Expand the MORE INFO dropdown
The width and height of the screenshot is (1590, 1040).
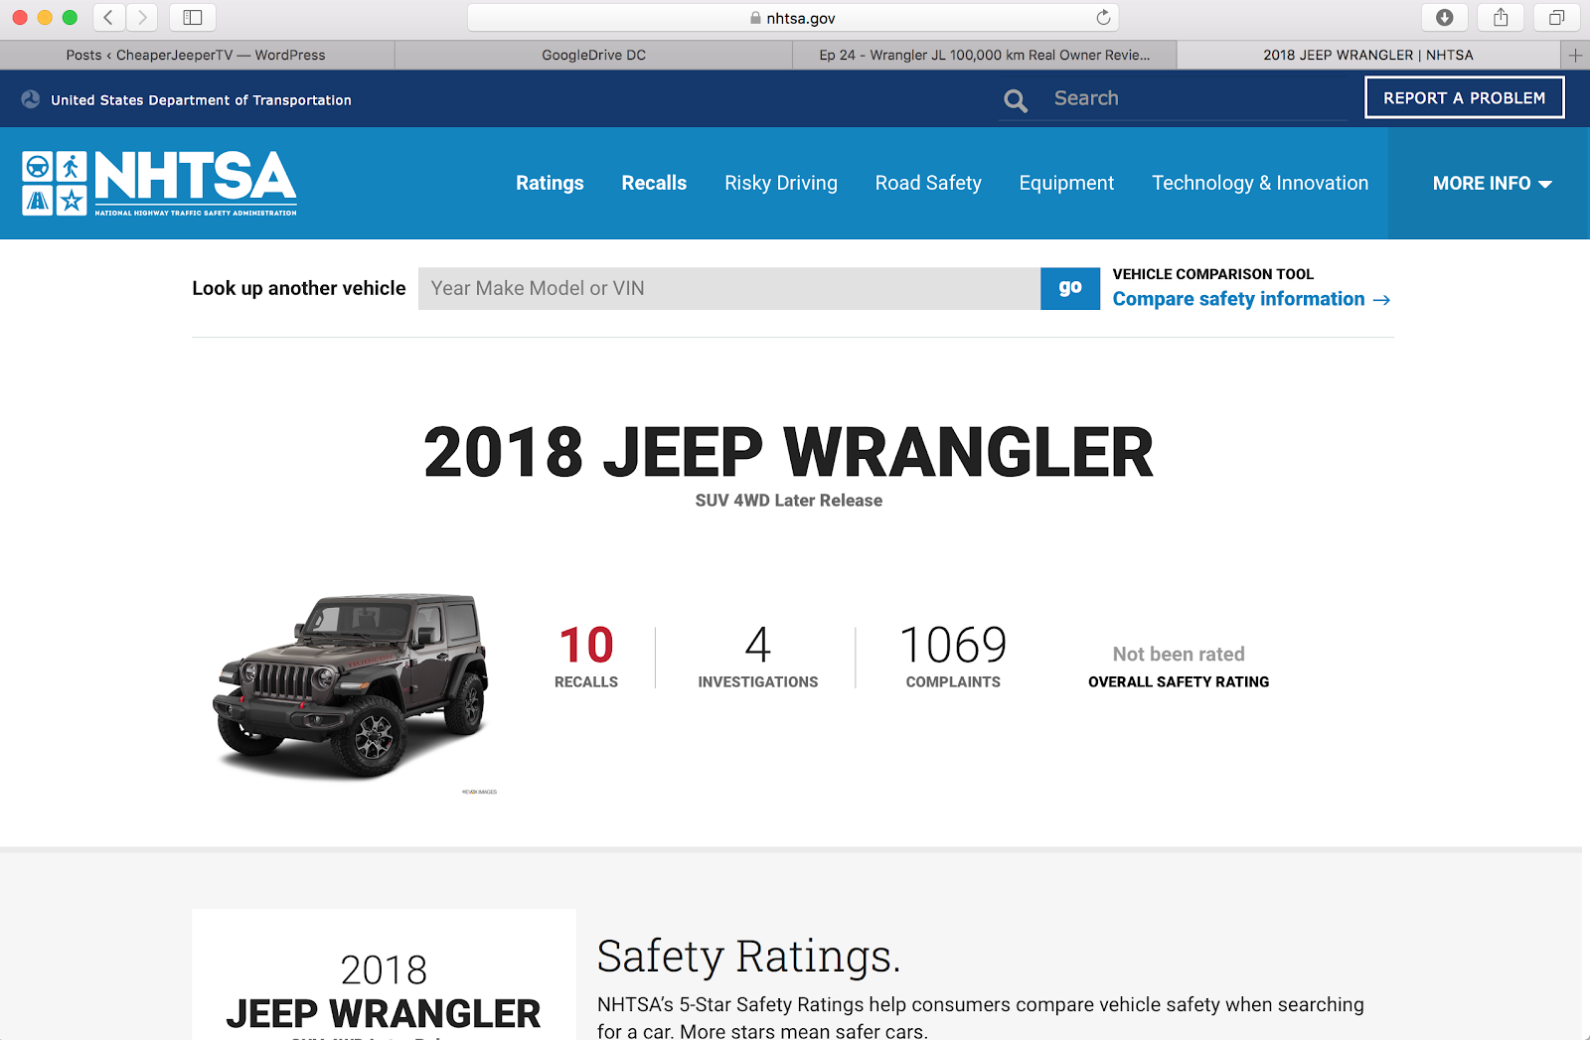(x=1492, y=183)
